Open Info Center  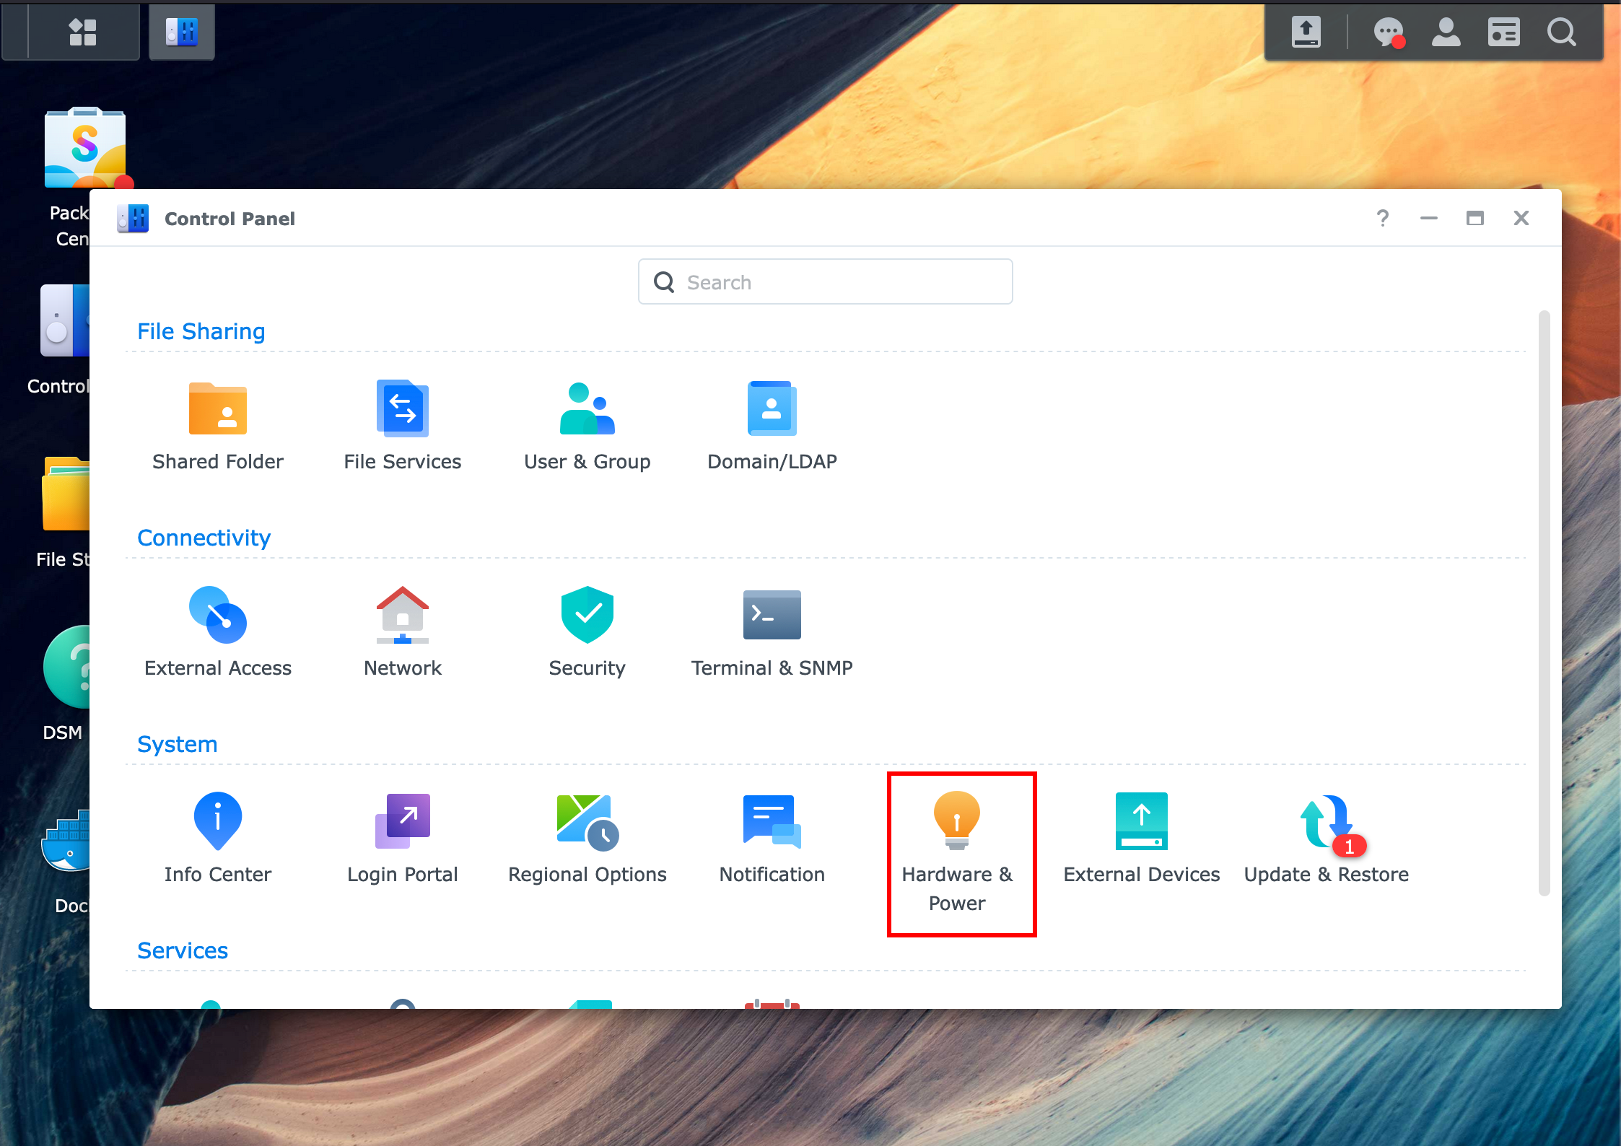coord(217,839)
